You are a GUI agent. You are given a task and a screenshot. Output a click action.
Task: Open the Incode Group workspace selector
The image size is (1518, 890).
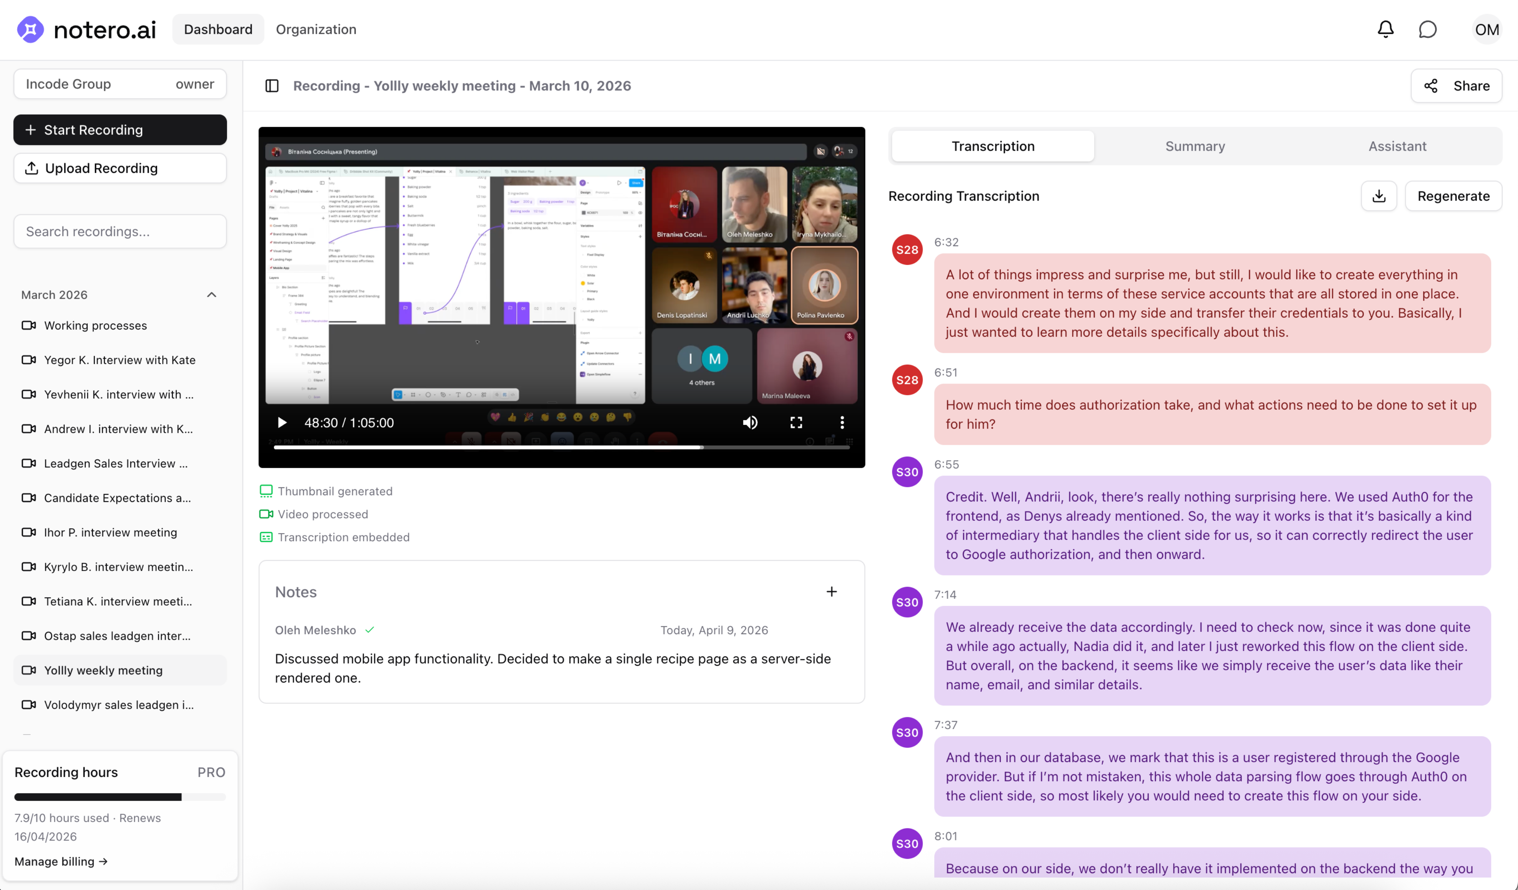coord(120,84)
